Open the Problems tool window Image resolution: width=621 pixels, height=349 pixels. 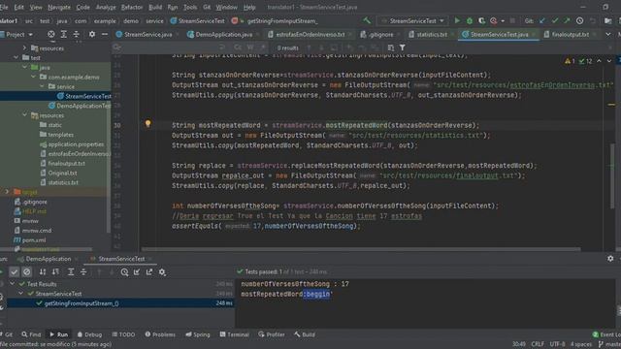pyautogui.click(x=160, y=334)
